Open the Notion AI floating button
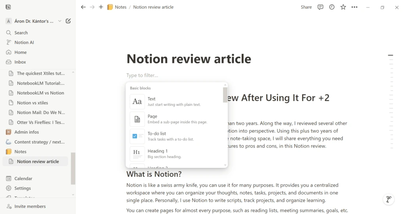 [x=389, y=199]
